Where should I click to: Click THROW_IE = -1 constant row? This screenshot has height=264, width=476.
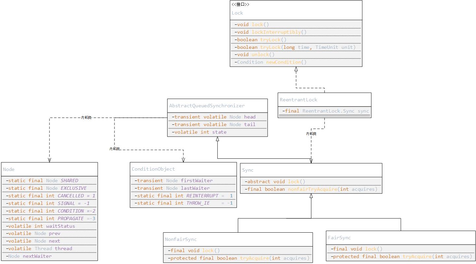(x=184, y=203)
